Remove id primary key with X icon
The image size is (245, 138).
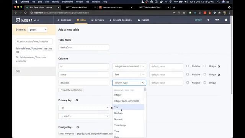coord(111,108)
